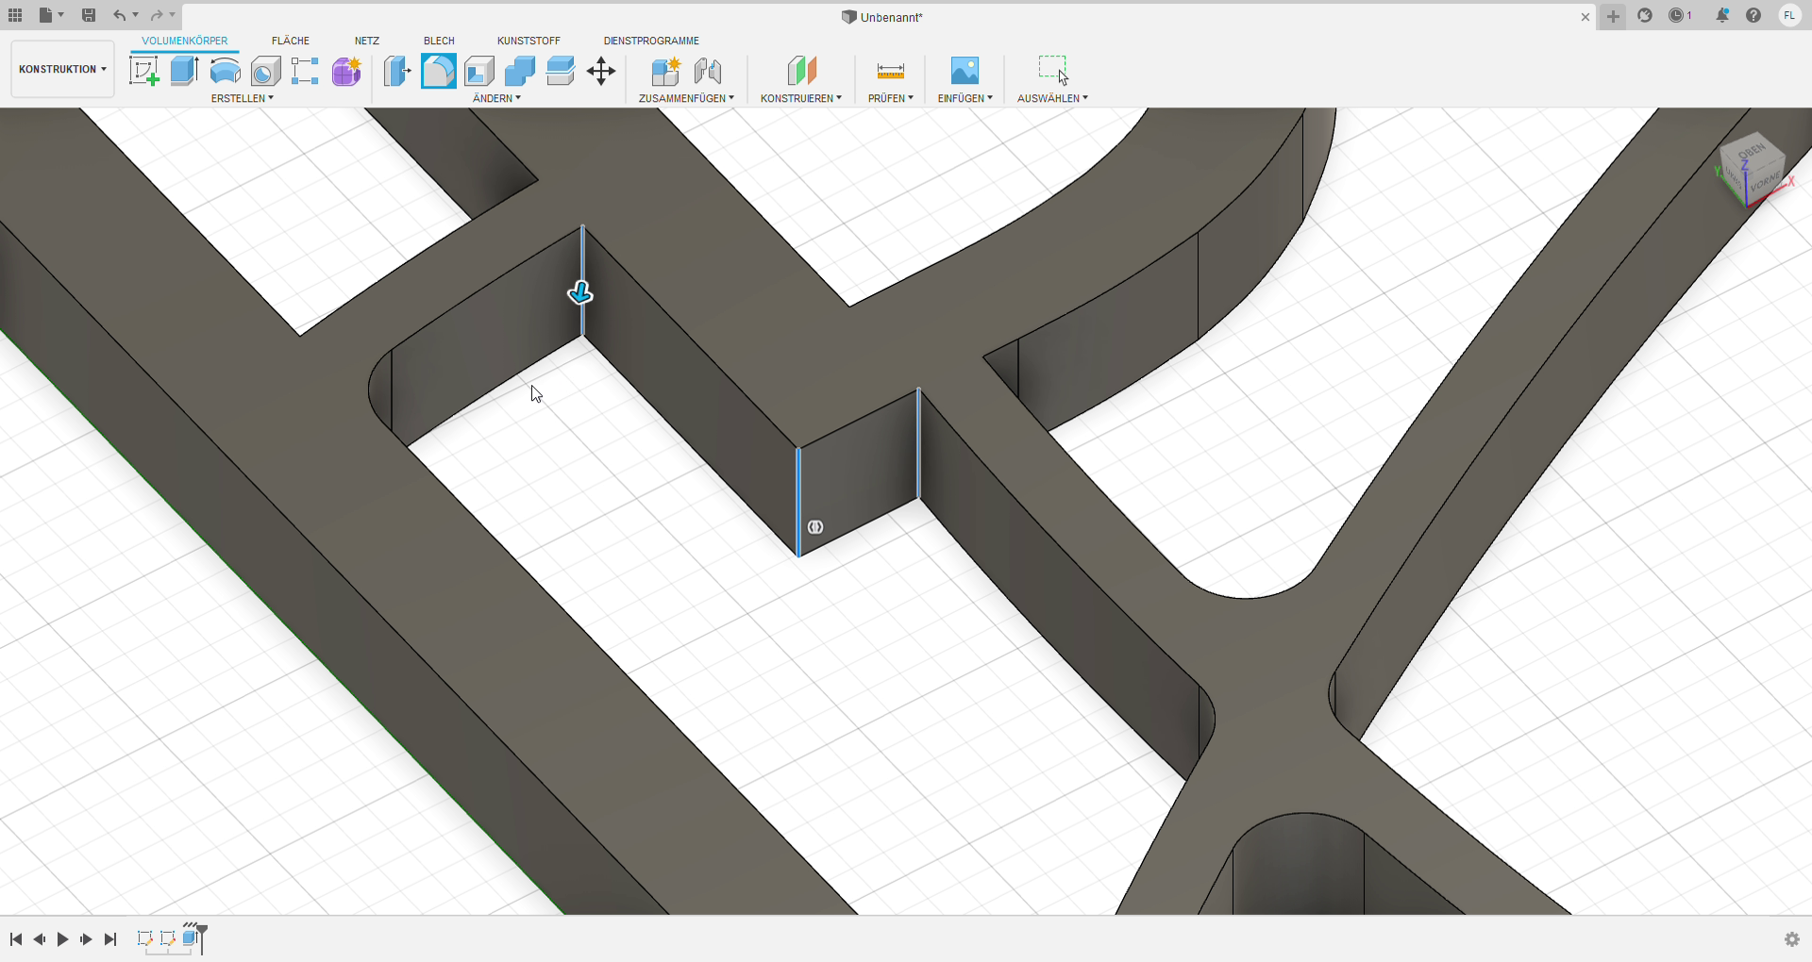Activate the Hole tool icon

pos(265,71)
